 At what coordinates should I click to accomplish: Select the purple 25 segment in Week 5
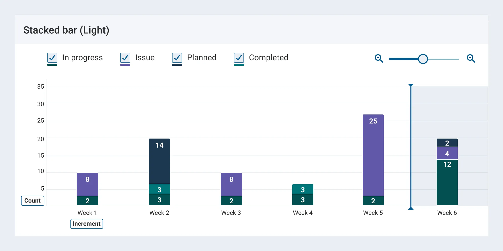click(373, 153)
